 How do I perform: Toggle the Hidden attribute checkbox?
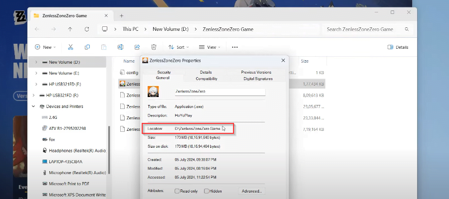[206, 191]
